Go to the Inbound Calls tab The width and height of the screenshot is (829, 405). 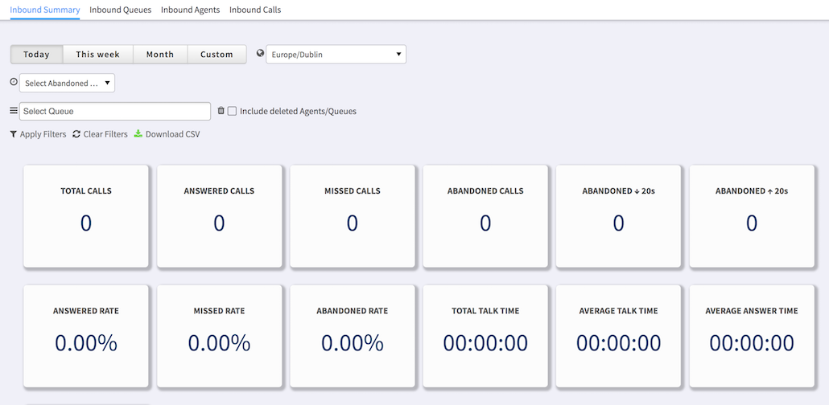[x=255, y=10]
